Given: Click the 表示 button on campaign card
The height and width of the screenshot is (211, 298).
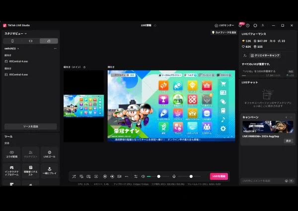Looking at the screenshot, I should point(289,141).
